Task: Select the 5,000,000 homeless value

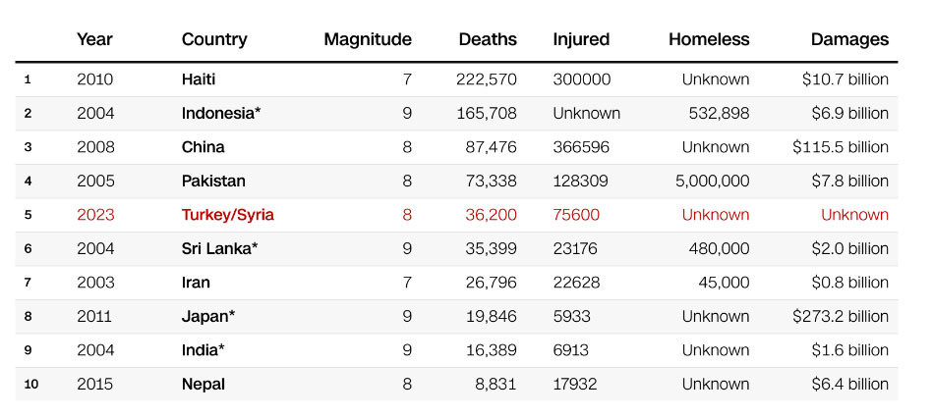Action: pos(712,181)
